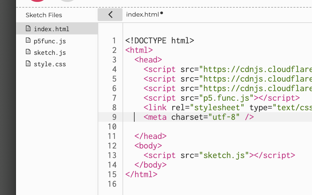
Task: Open index.html in the Sketch Files list
Action: click(57, 29)
